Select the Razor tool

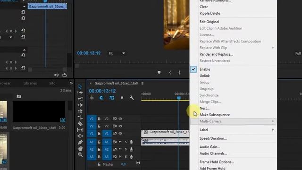pos(80,124)
